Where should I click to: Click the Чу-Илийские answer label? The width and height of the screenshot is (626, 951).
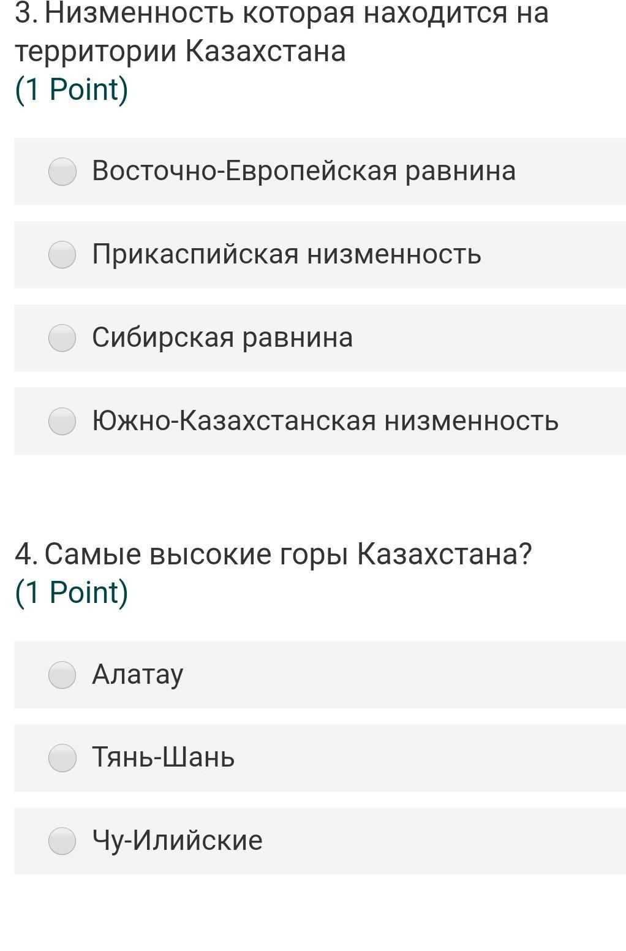tap(177, 841)
